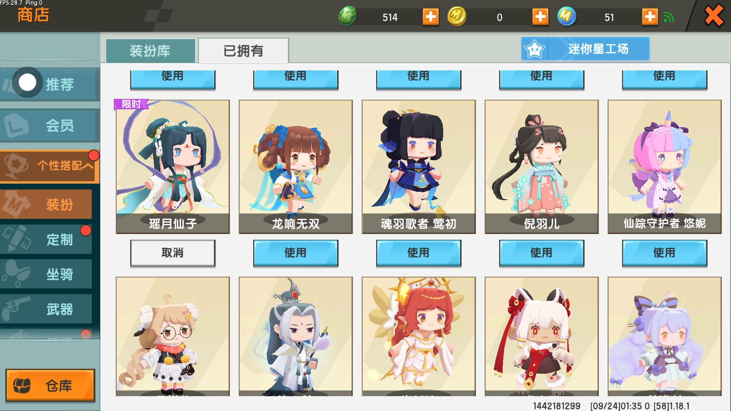Screen dimensions: 731x411
Task: Select the 仙踪守护者 悠妮 skin thumbnail
Action: [x=664, y=167]
